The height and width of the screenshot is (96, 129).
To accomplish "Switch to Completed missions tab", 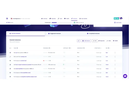I will (x=103, y=34).
